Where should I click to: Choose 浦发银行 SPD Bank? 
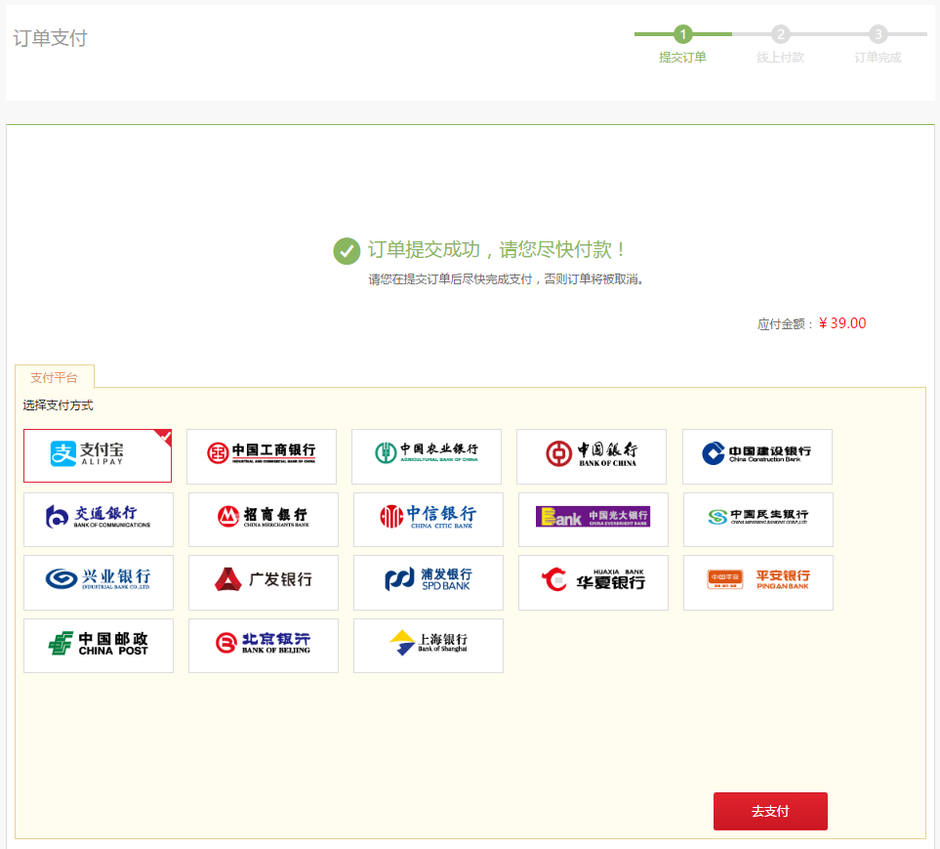coord(429,582)
